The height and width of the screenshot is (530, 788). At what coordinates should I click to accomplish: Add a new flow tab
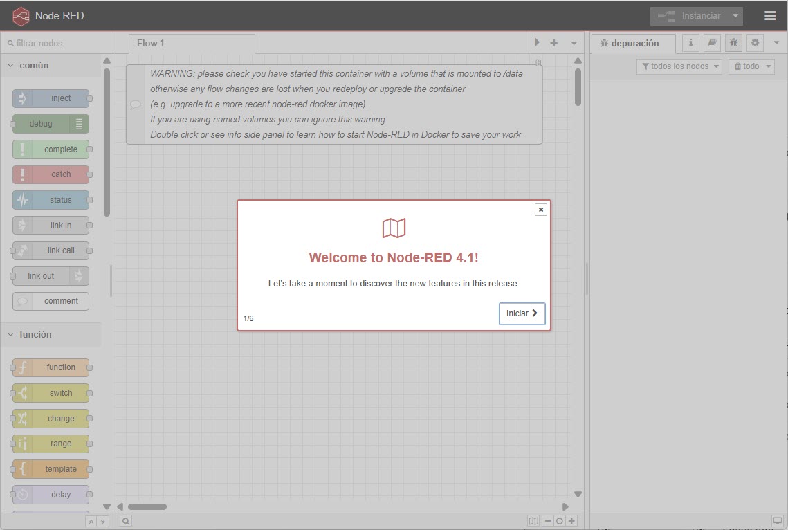(x=555, y=42)
